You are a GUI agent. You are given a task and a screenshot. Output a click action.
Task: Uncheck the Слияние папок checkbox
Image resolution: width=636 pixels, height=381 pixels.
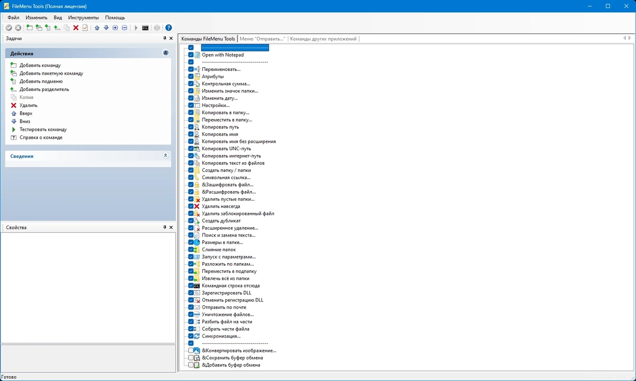click(x=191, y=250)
